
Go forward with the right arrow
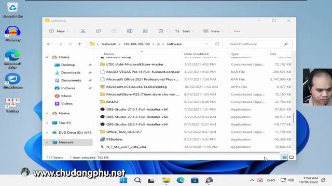(x=60, y=44)
